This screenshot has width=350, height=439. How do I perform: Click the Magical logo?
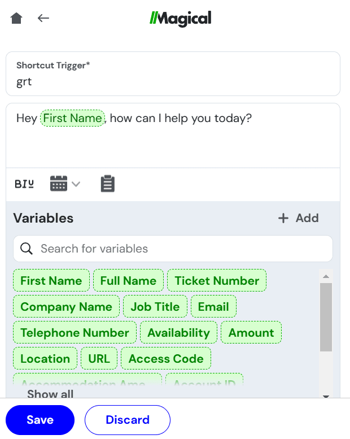click(181, 19)
